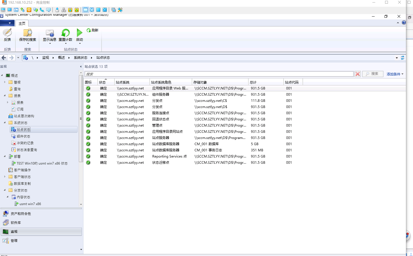The width and height of the screenshot is (413, 256).
Task: Expand the Alerts (警报) tree node
Action: (x=5, y=82)
